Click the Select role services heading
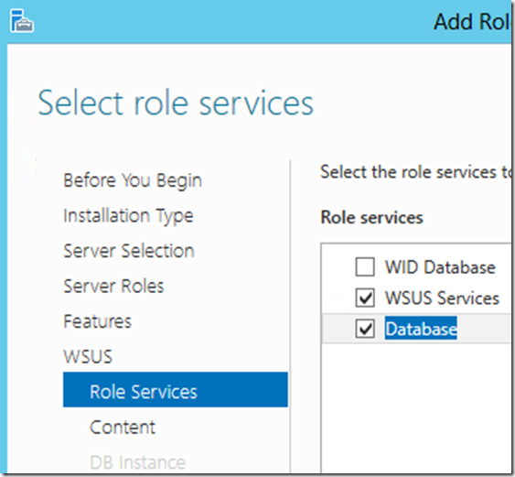This screenshot has height=477, width=515. (176, 103)
